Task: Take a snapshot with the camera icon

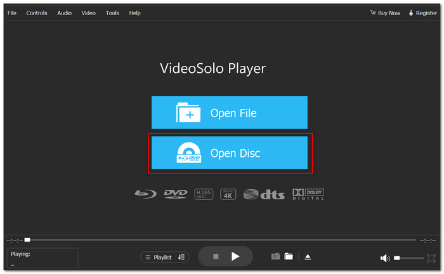Action: coord(275,256)
